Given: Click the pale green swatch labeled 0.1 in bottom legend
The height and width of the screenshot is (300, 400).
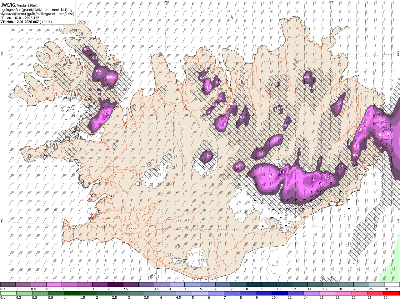Looking at the screenshot, I should 8,293.
